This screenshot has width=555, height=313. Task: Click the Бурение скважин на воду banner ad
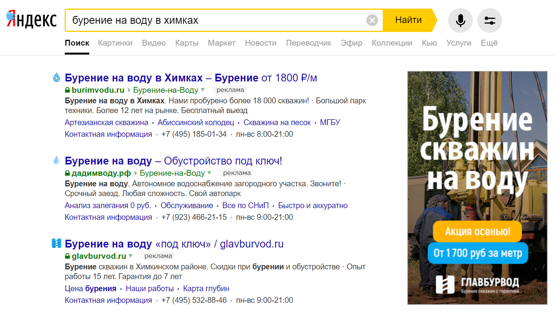click(x=477, y=187)
